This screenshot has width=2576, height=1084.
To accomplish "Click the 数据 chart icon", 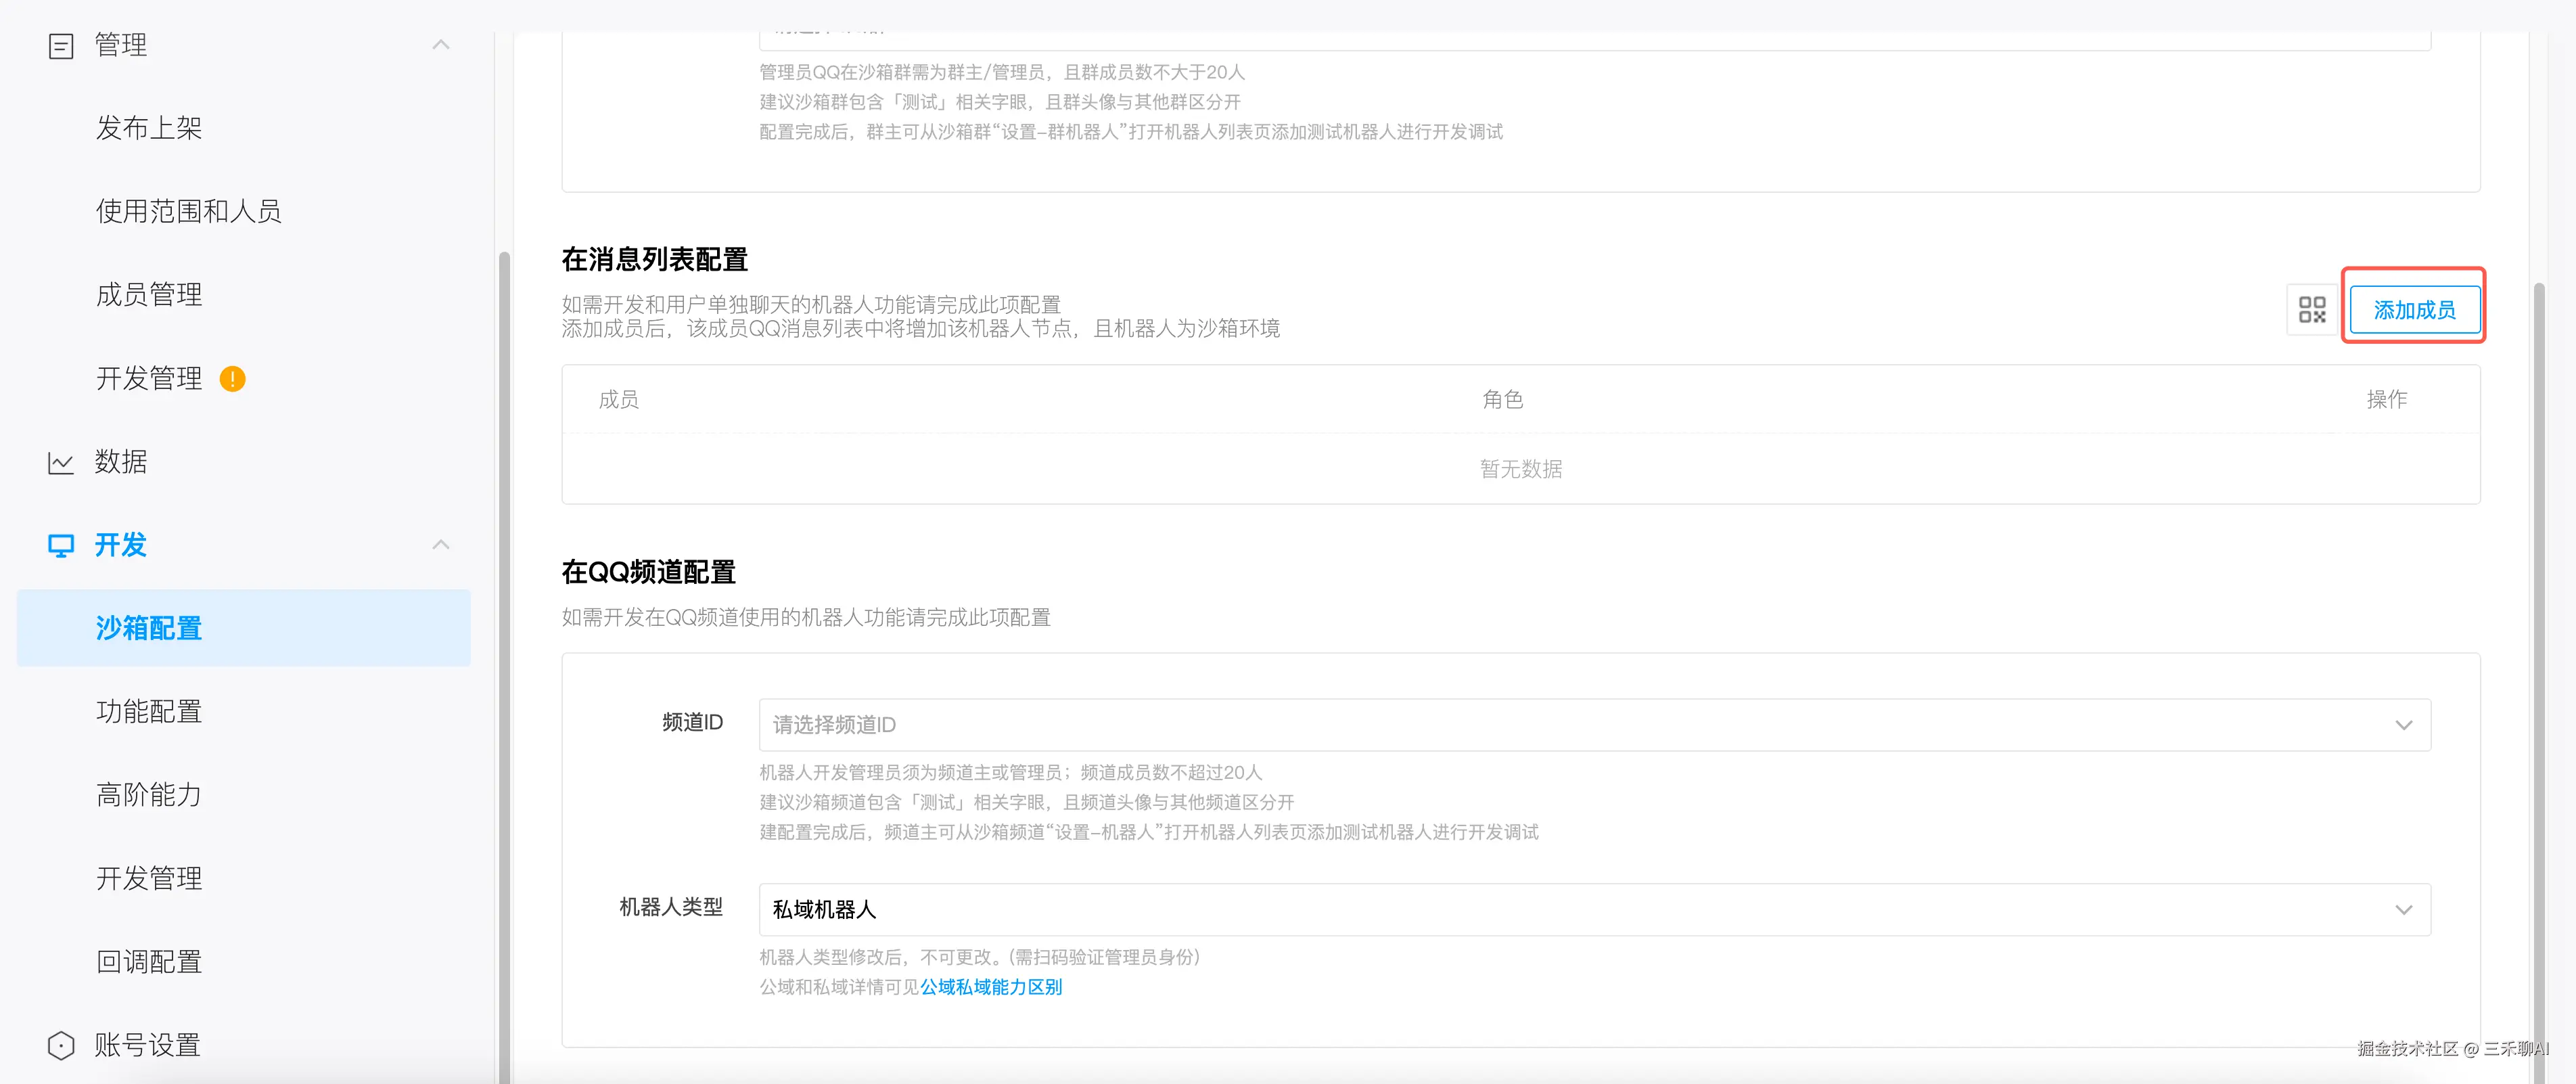I will click(x=61, y=463).
